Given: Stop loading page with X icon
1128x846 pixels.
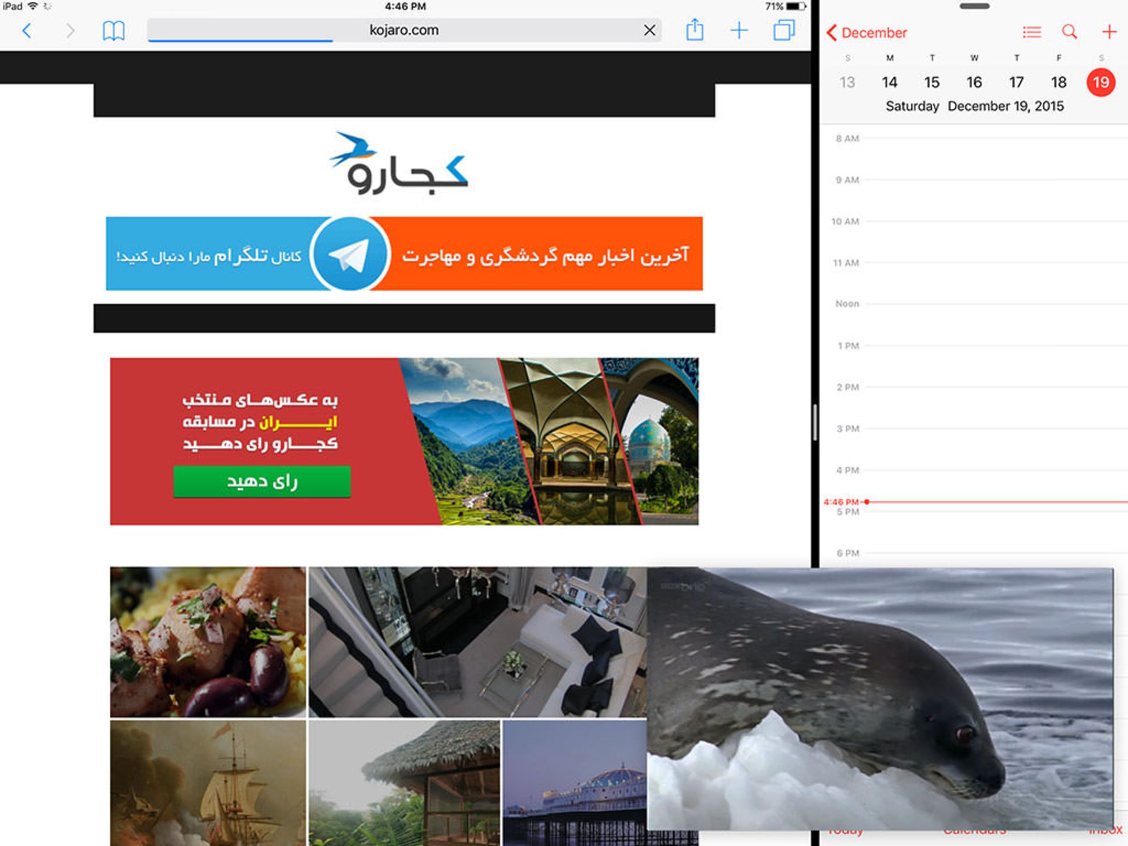Looking at the screenshot, I should [x=649, y=31].
